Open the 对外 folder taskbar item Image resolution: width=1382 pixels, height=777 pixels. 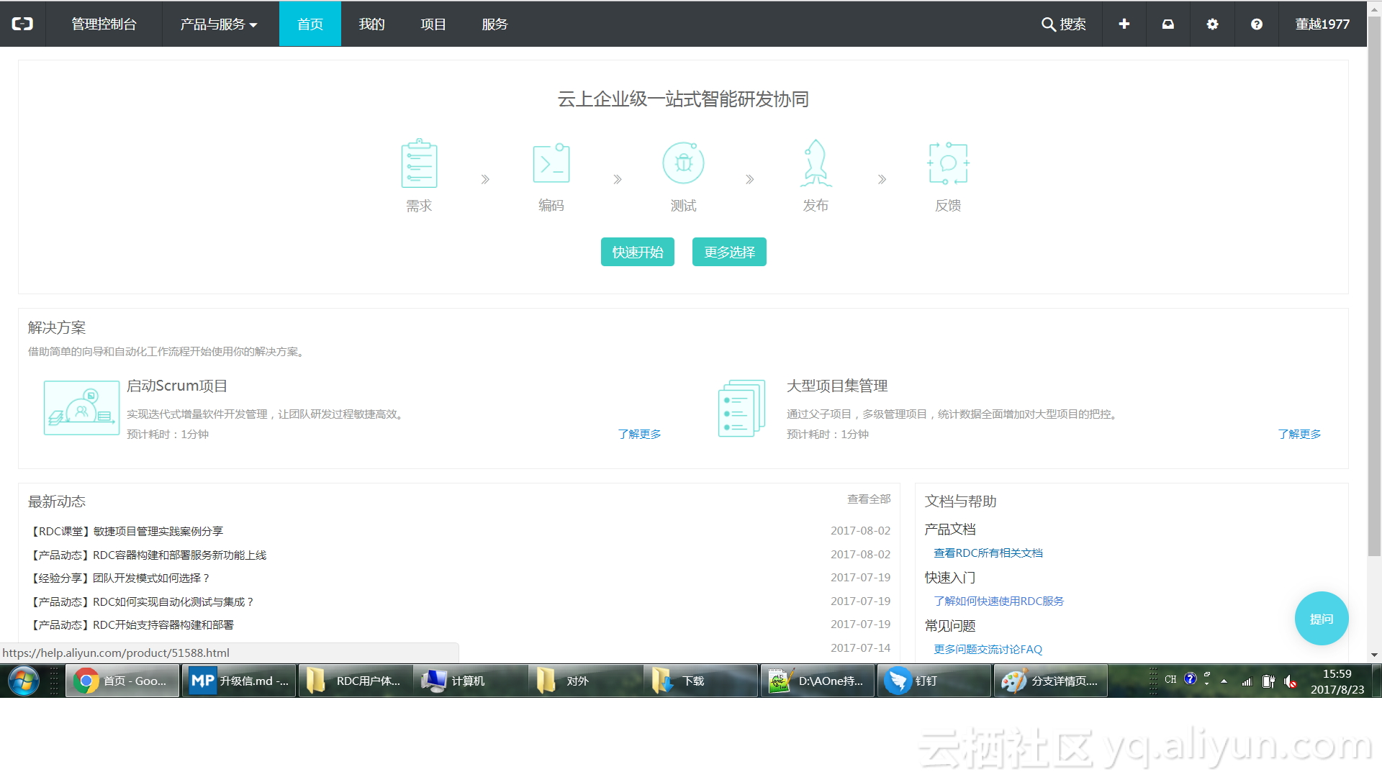[587, 681]
